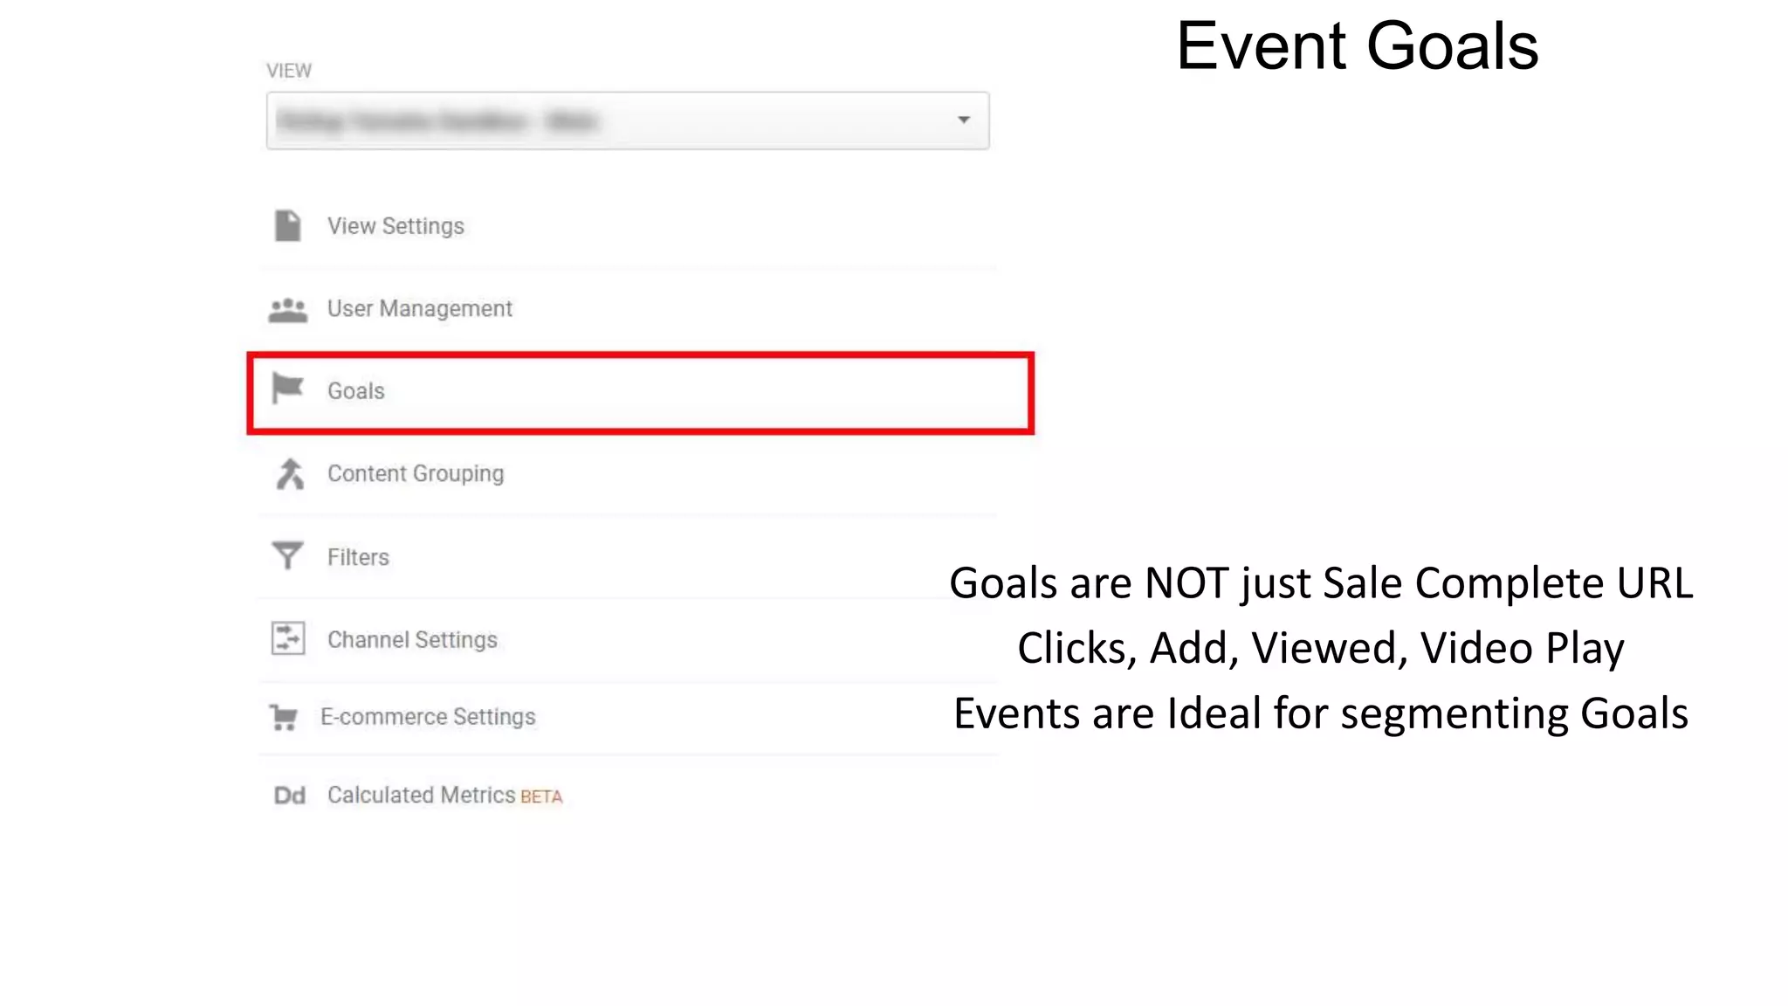The height and width of the screenshot is (1006, 1788).
Task: Click the User Management people icon
Action: tap(287, 310)
